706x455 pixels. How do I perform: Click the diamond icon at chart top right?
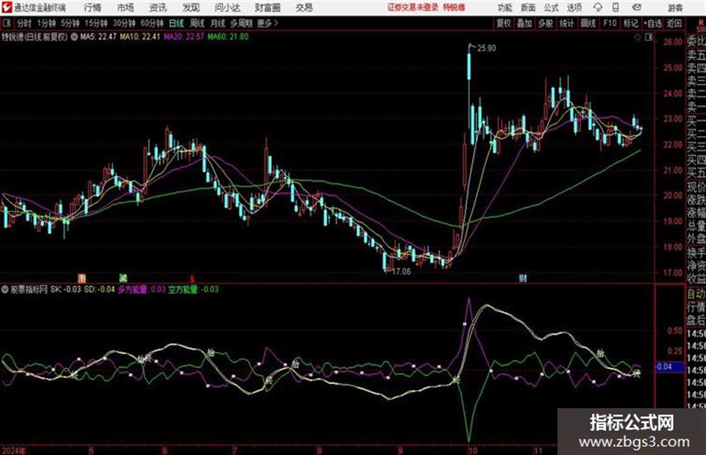coord(637,37)
